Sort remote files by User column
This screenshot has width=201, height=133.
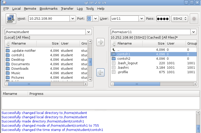coord(176,43)
